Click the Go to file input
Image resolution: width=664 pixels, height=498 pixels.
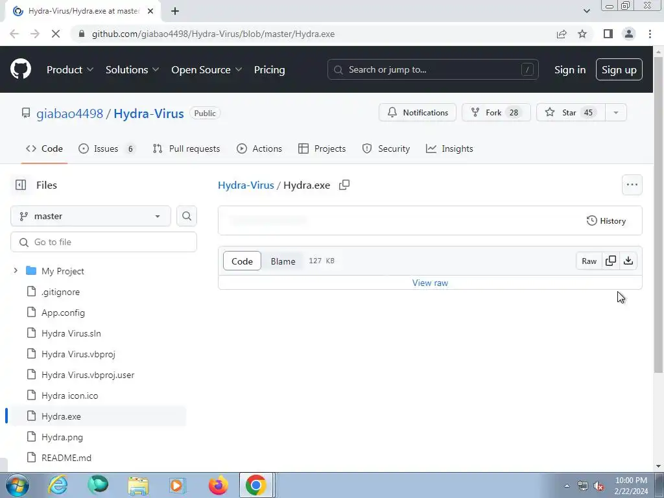click(x=104, y=242)
